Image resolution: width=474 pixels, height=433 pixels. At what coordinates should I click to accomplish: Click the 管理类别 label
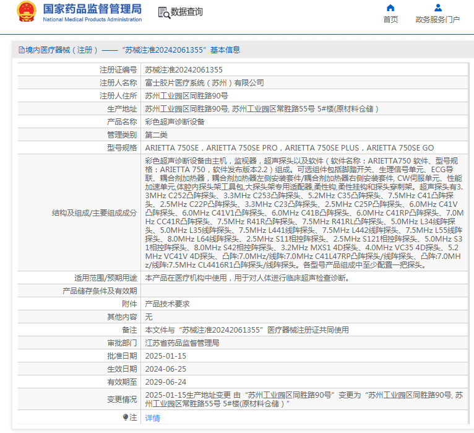[122, 135]
